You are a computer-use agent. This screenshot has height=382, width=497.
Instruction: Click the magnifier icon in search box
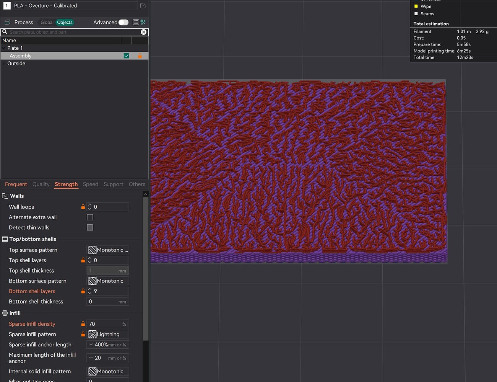point(5,32)
